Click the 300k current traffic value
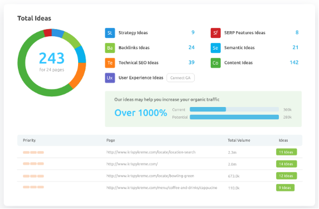The image size is (319, 209). (287, 110)
